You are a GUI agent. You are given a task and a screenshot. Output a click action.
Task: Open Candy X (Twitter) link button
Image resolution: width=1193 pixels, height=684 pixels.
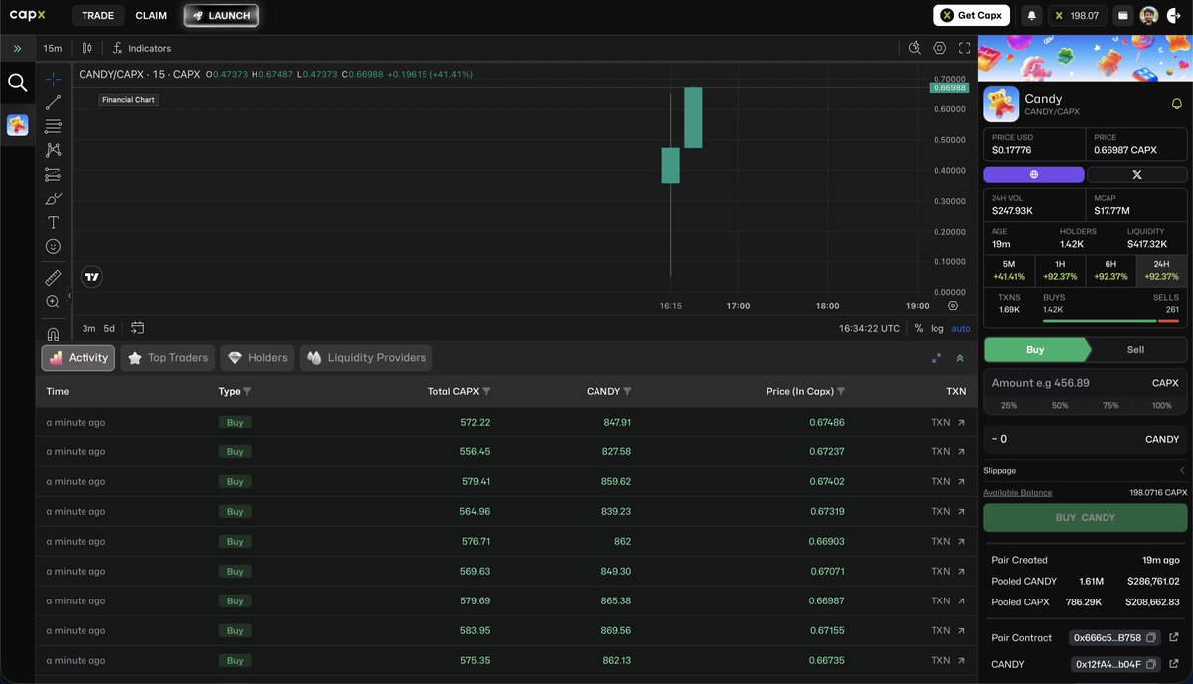point(1137,174)
